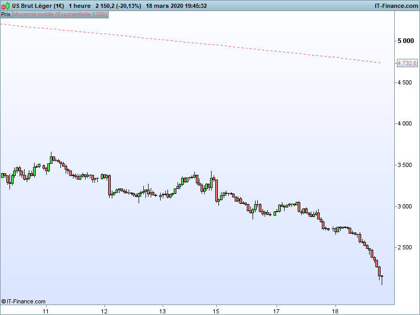420x315 pixels.
Task: Click the 4 732,6 moving average value tag
Action: 407,63
